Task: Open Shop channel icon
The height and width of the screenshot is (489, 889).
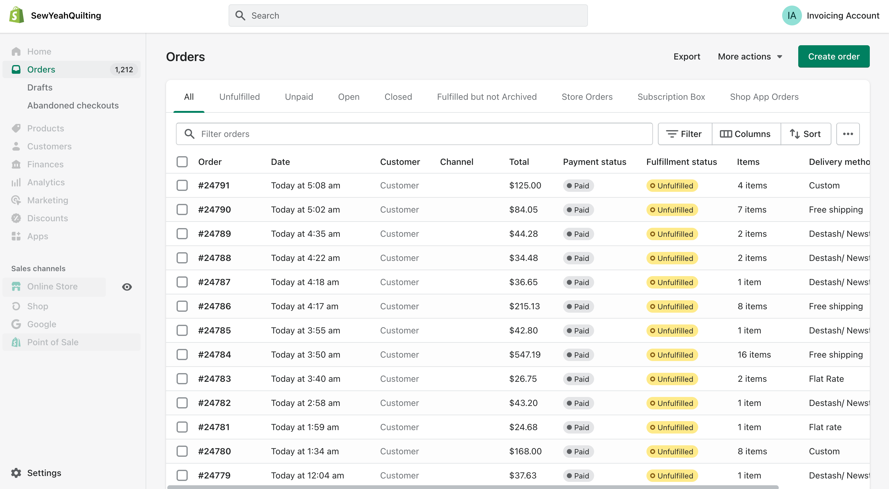Action: click(16, 306)
